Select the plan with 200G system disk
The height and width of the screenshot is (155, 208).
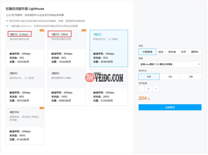[x=109, y=87]
